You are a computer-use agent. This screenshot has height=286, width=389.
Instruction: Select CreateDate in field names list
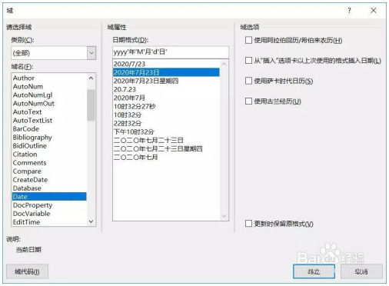point(30,180)
